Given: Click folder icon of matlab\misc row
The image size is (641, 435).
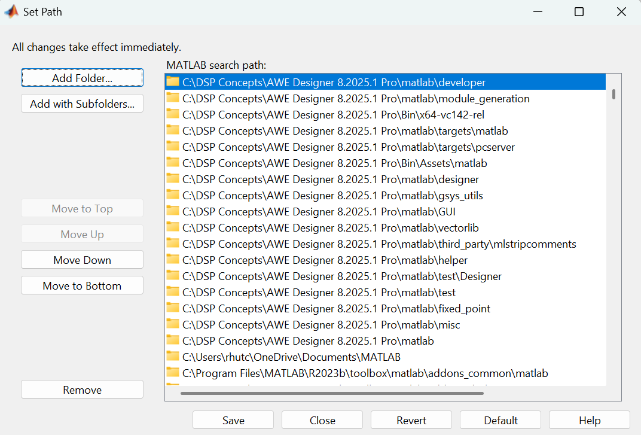Looking at the screenshot, I should click(x=173, y=324).
